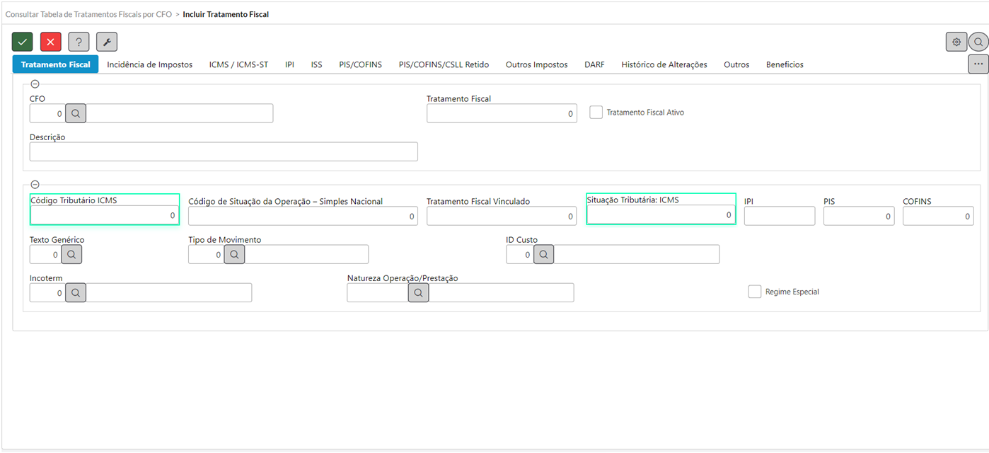Open PIS/COFINS/CSLL Retido tab
Image resolution: width=989 pixels, height=453 pixels.
(444, 64)
